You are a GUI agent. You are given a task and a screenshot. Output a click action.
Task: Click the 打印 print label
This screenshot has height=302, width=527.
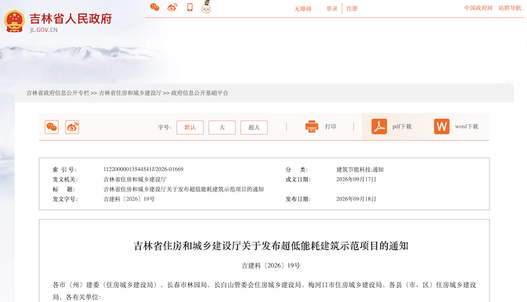331,127
